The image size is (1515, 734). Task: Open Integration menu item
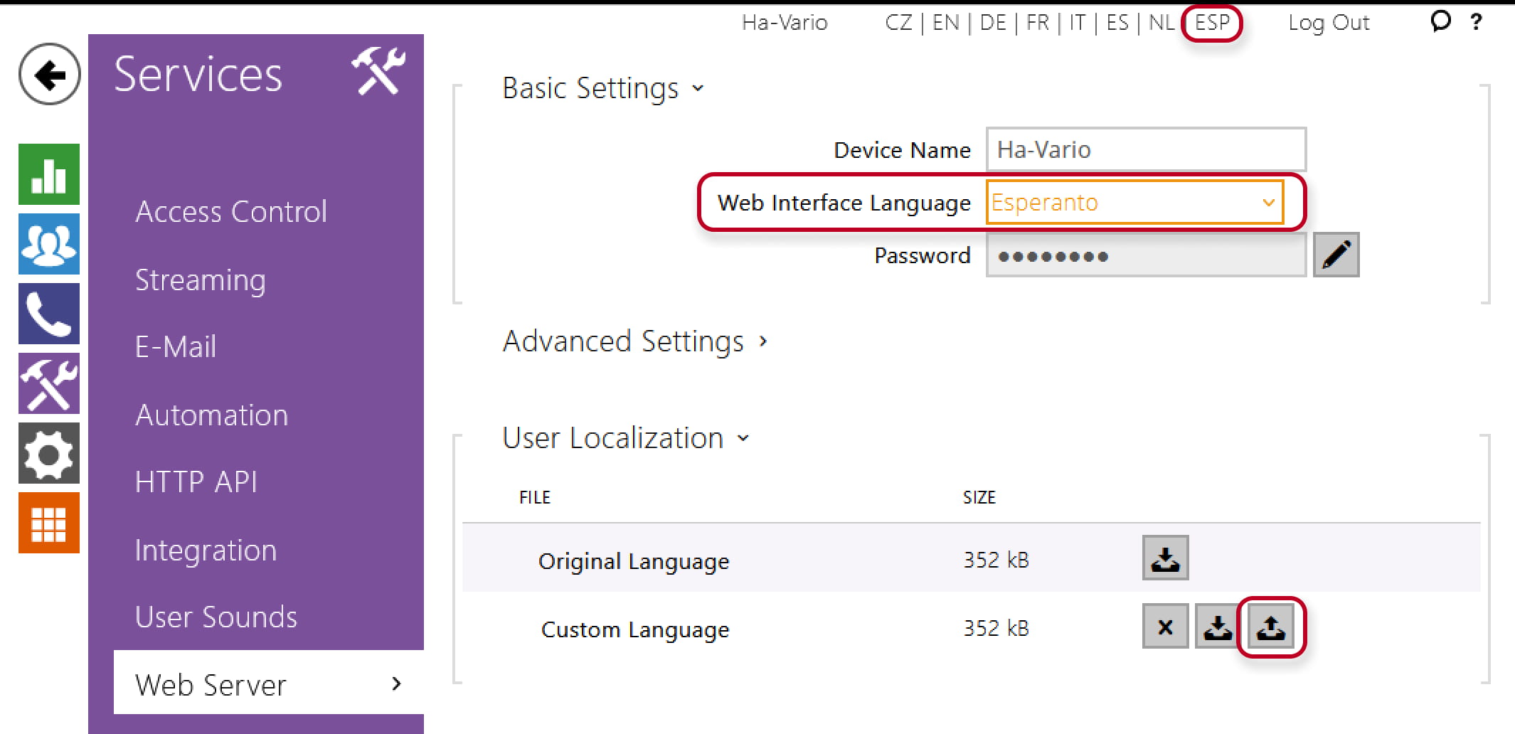click(x=206, y=550)
